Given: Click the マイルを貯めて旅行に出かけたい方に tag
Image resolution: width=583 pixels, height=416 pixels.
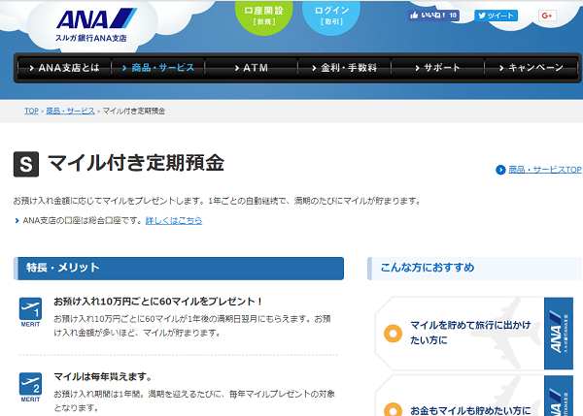Looking at the screenshot, I should coord(474,334).
